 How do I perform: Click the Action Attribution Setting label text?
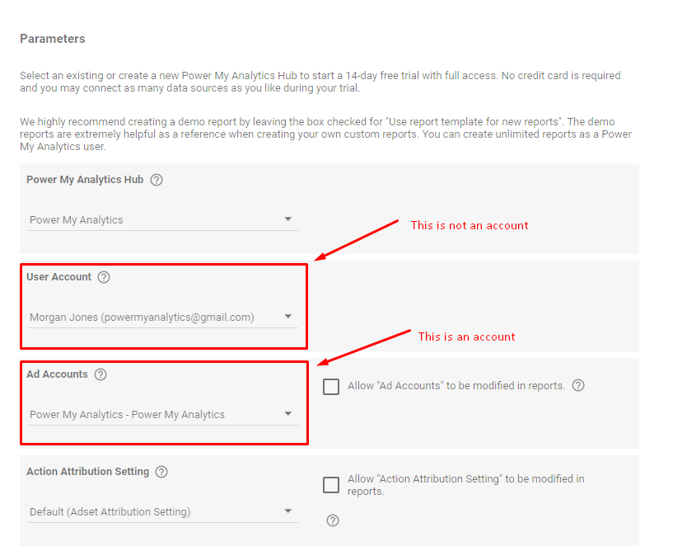(x=87, y=472)
